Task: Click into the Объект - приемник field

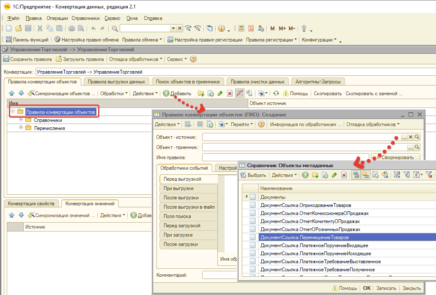Action: [305, 147]
